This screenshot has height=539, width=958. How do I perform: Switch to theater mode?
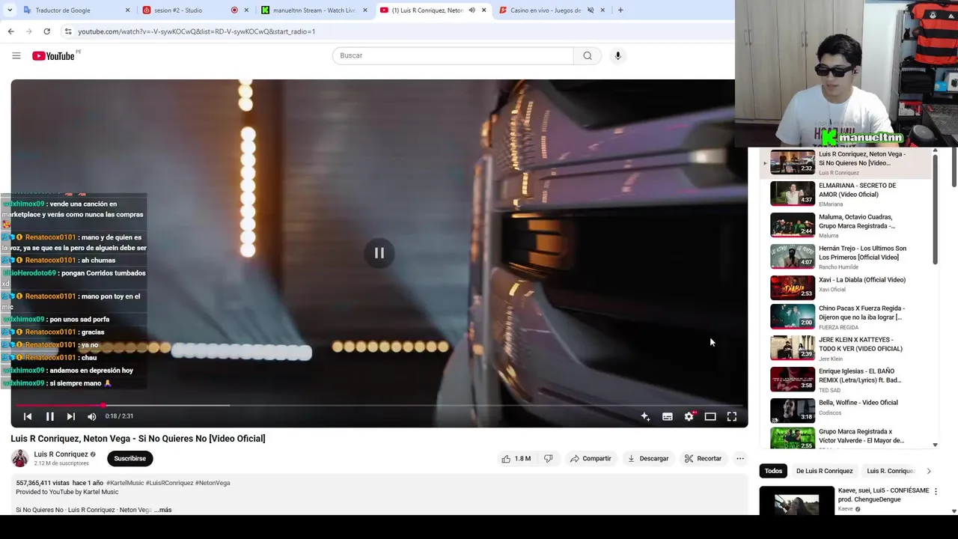coord(710,416)
